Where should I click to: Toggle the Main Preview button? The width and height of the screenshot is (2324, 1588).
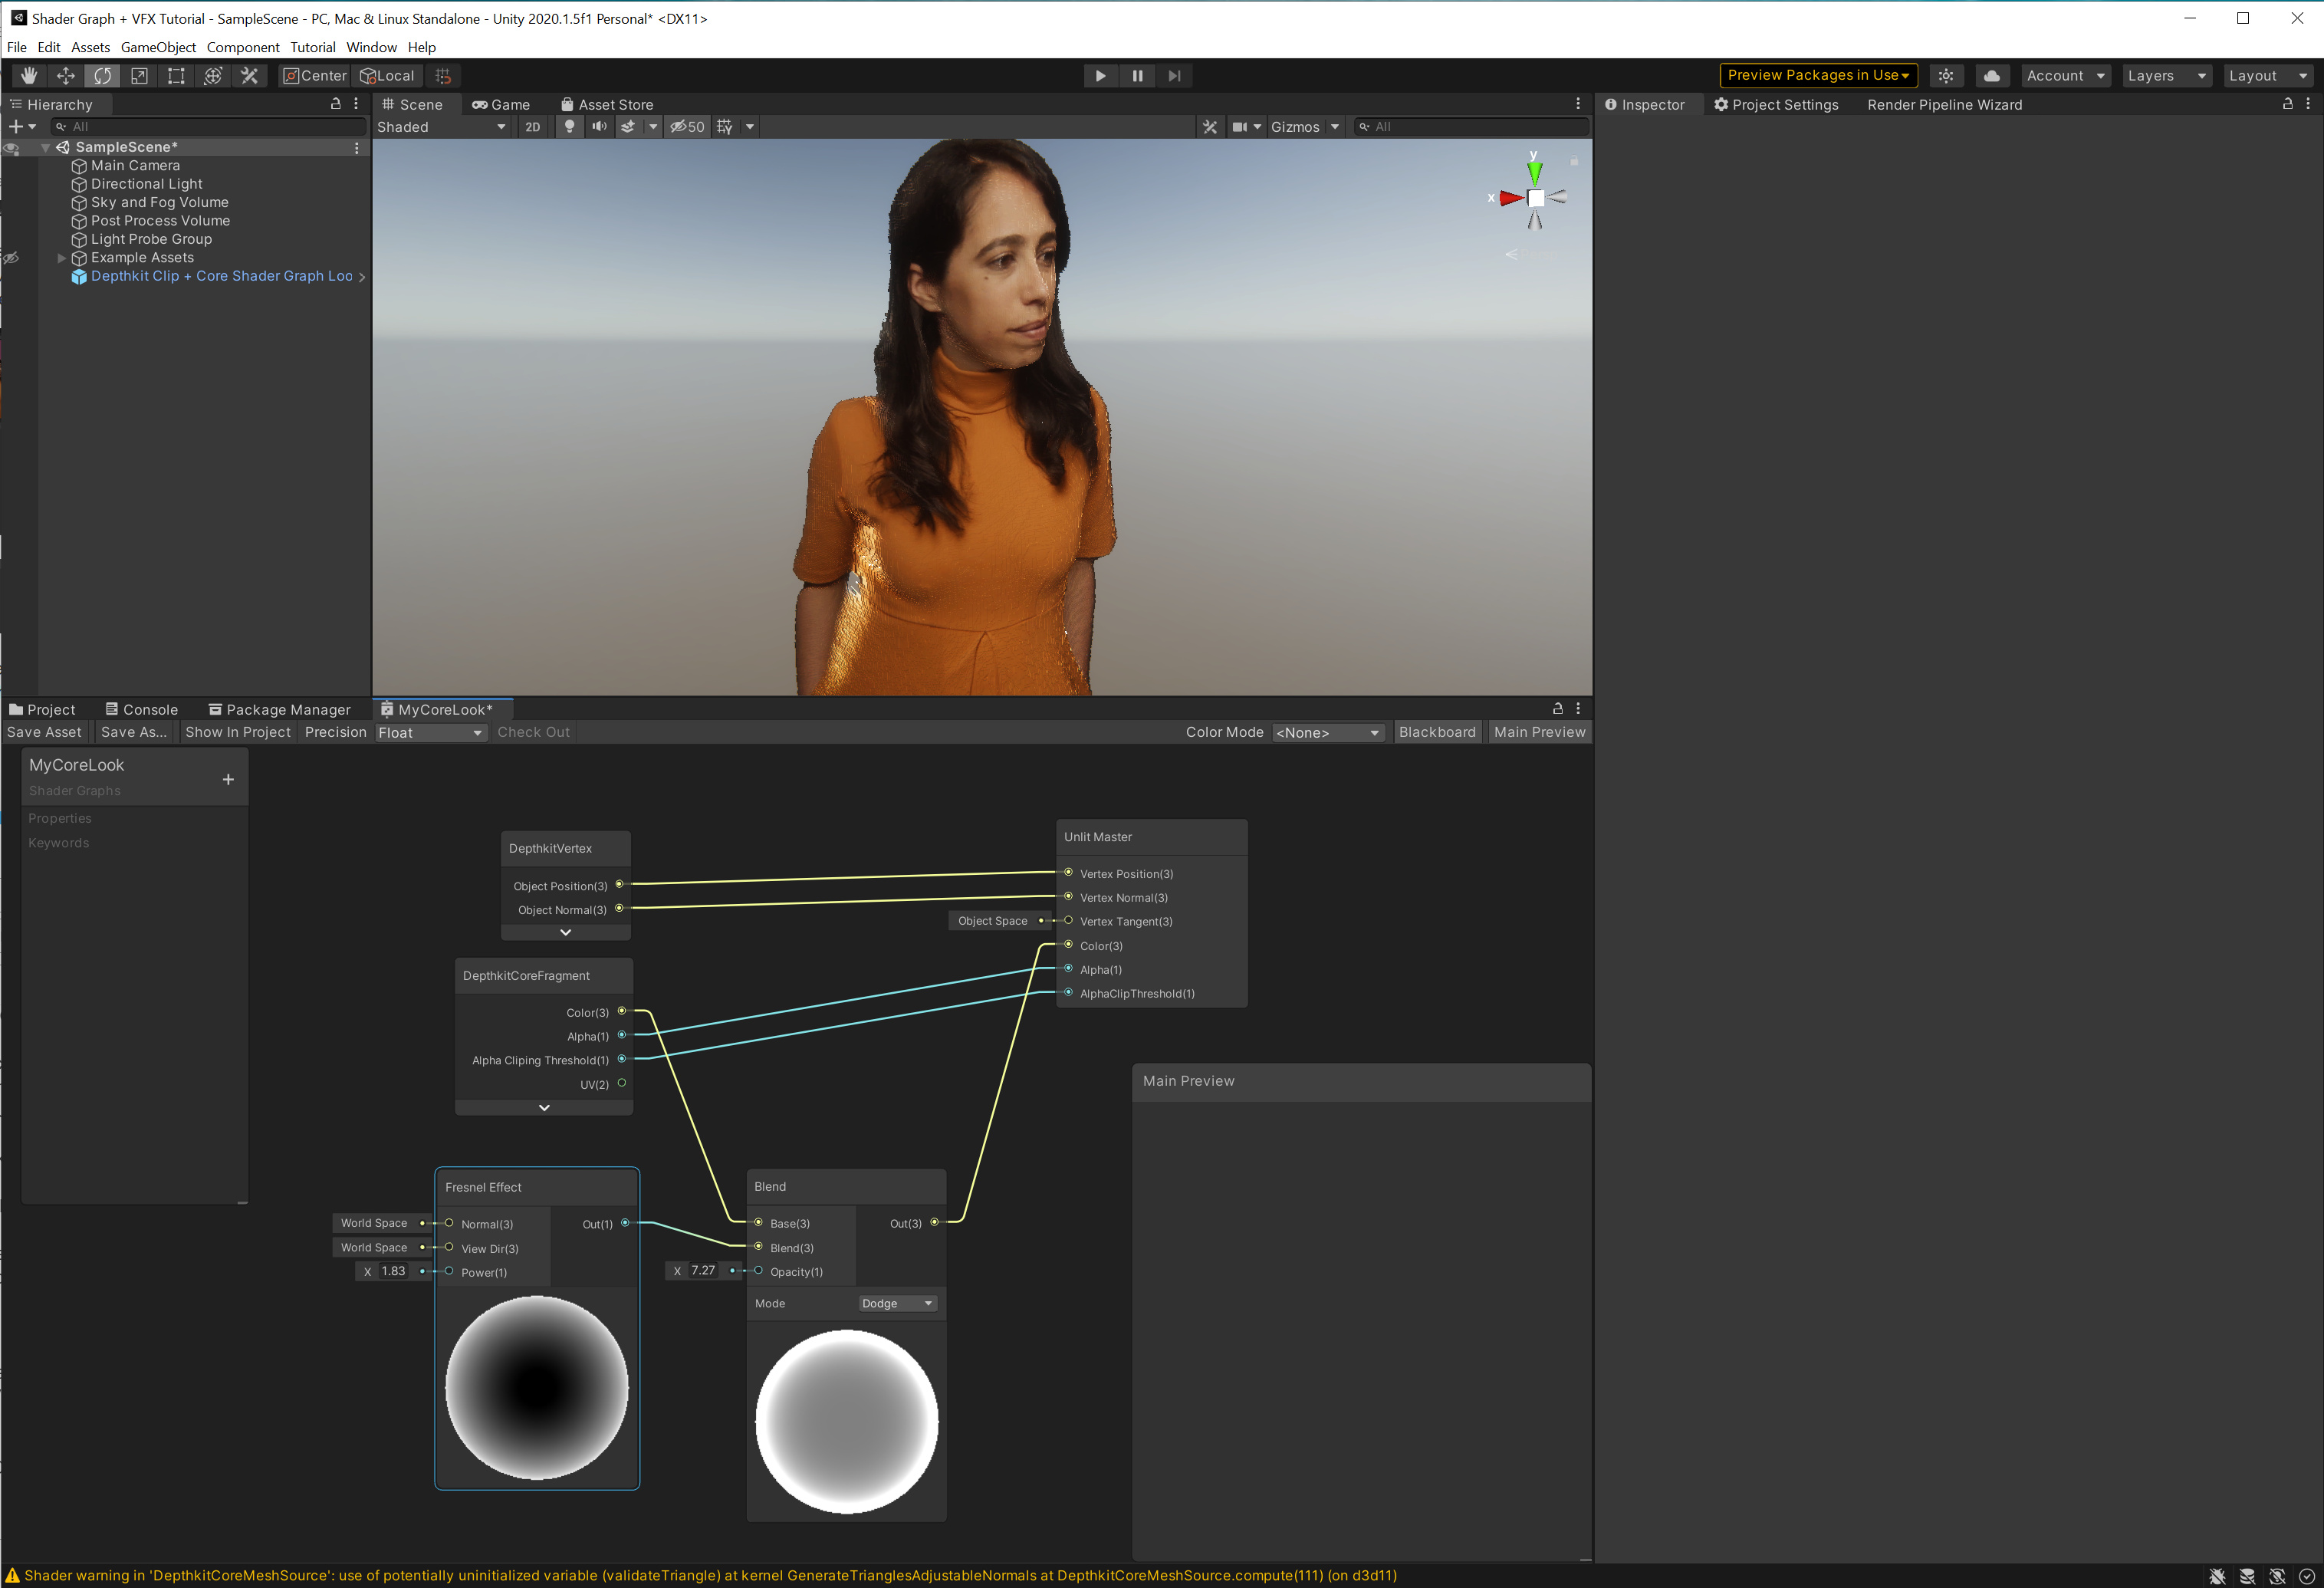[1538, 732]
